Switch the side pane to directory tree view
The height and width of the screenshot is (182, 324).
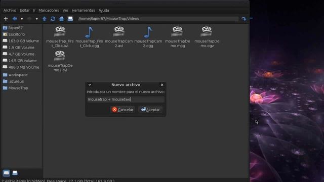point(15,173)
